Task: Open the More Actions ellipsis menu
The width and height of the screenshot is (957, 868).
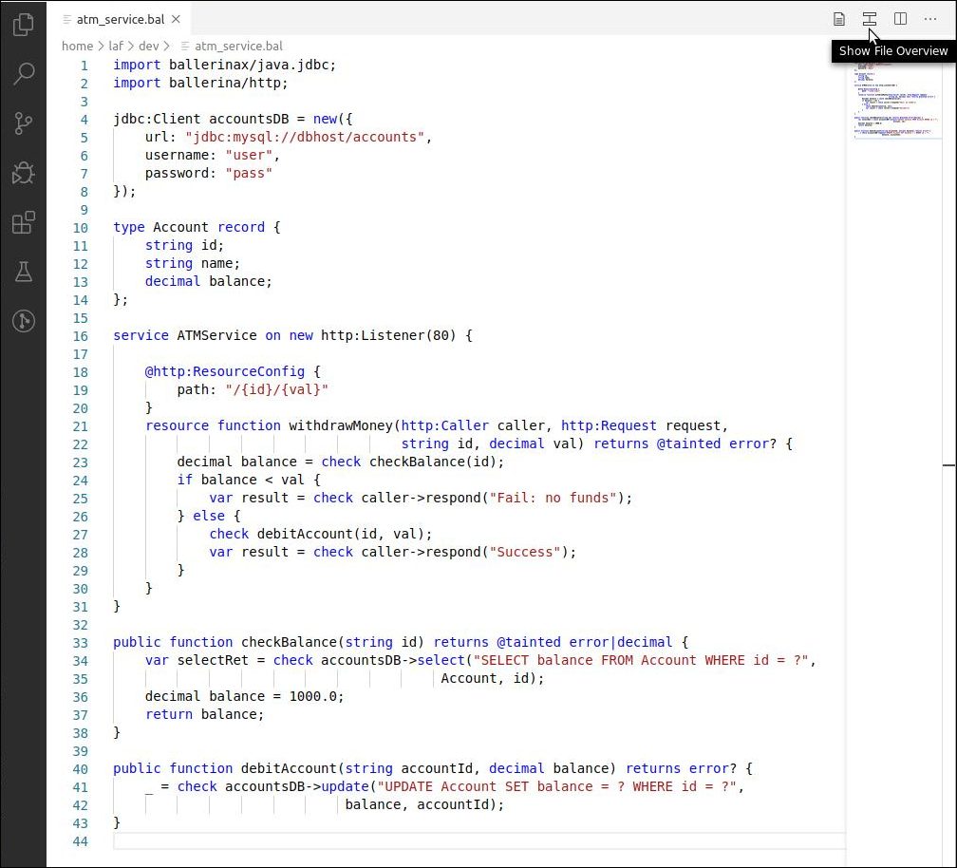Action: click(930, 19)
